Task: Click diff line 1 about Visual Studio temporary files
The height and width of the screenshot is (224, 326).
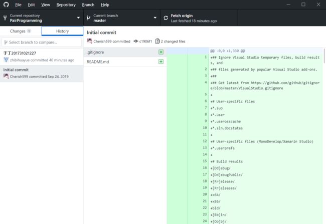Action: click(265, 60)
